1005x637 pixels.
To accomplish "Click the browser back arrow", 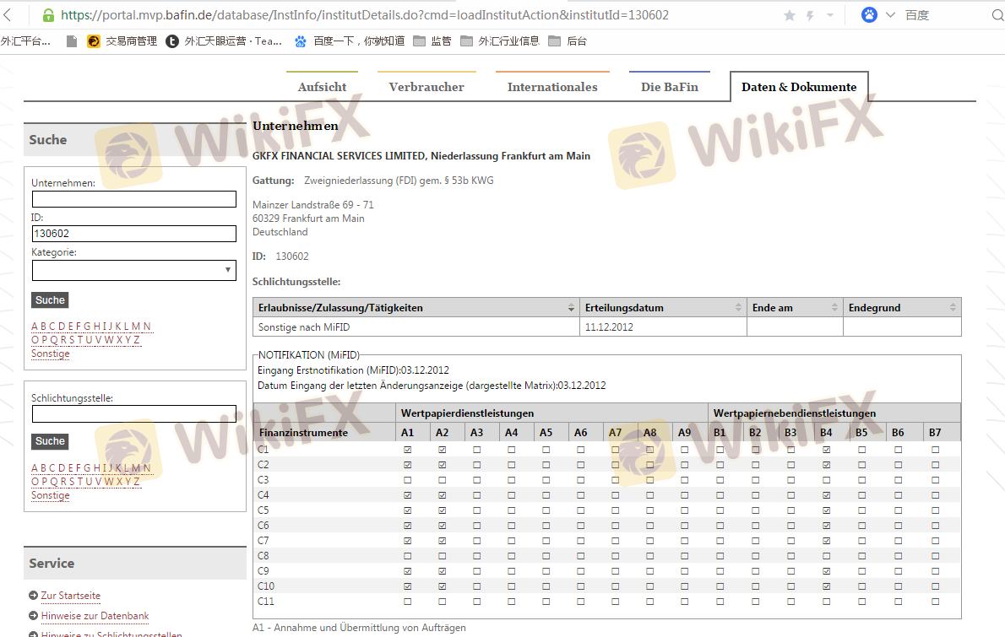I will coord(8,15).
